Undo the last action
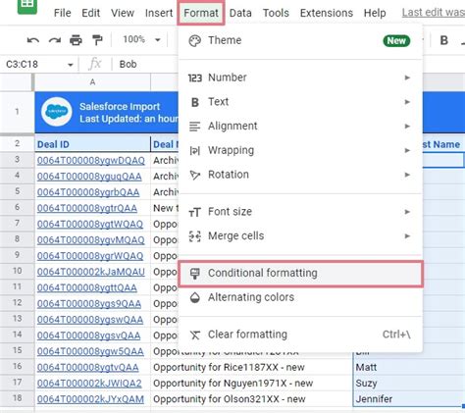Screen dimensions: 465x413 tap(33, 40)
